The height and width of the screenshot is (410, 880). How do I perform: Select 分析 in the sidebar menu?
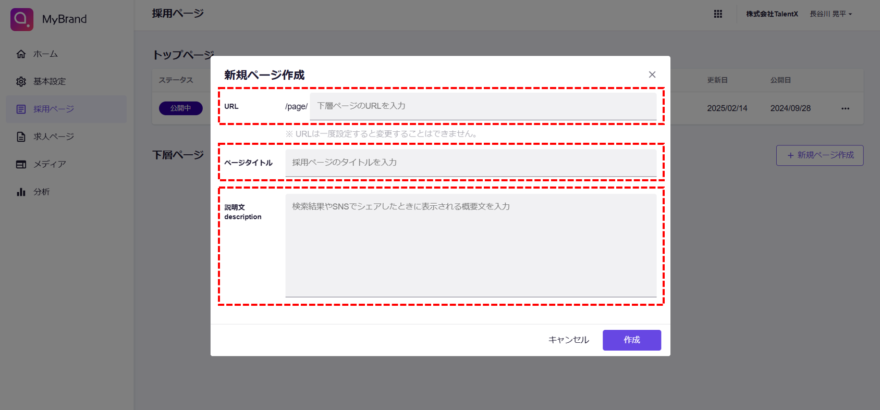(42, 192)
